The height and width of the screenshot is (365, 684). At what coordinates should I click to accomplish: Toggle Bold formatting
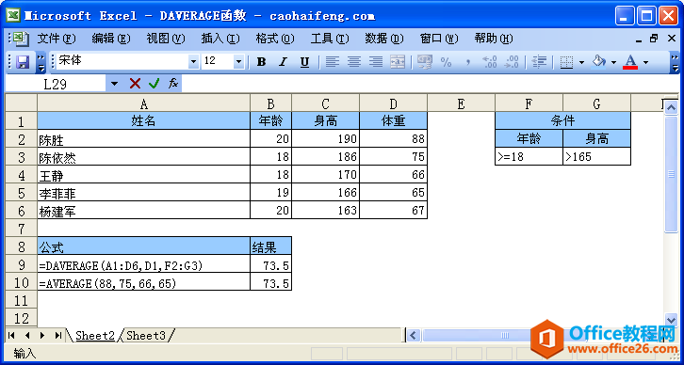[x=261, y=62]
